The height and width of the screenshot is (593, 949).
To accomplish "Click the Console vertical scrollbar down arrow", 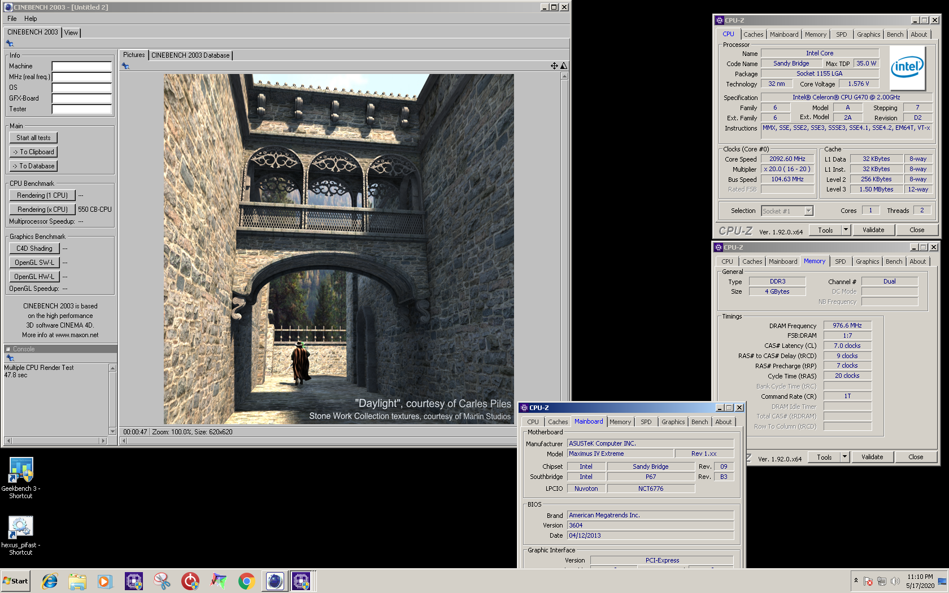I will tap(112, 431).
